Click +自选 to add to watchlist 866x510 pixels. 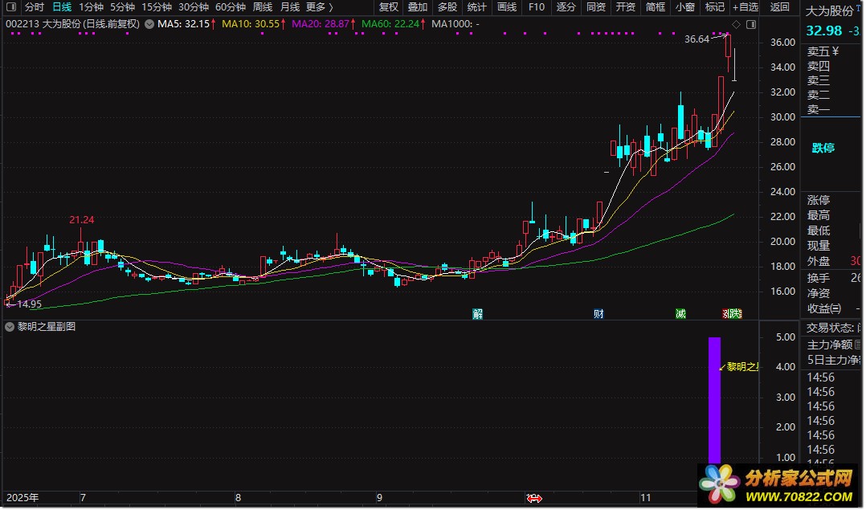click(x=745, y=7)
